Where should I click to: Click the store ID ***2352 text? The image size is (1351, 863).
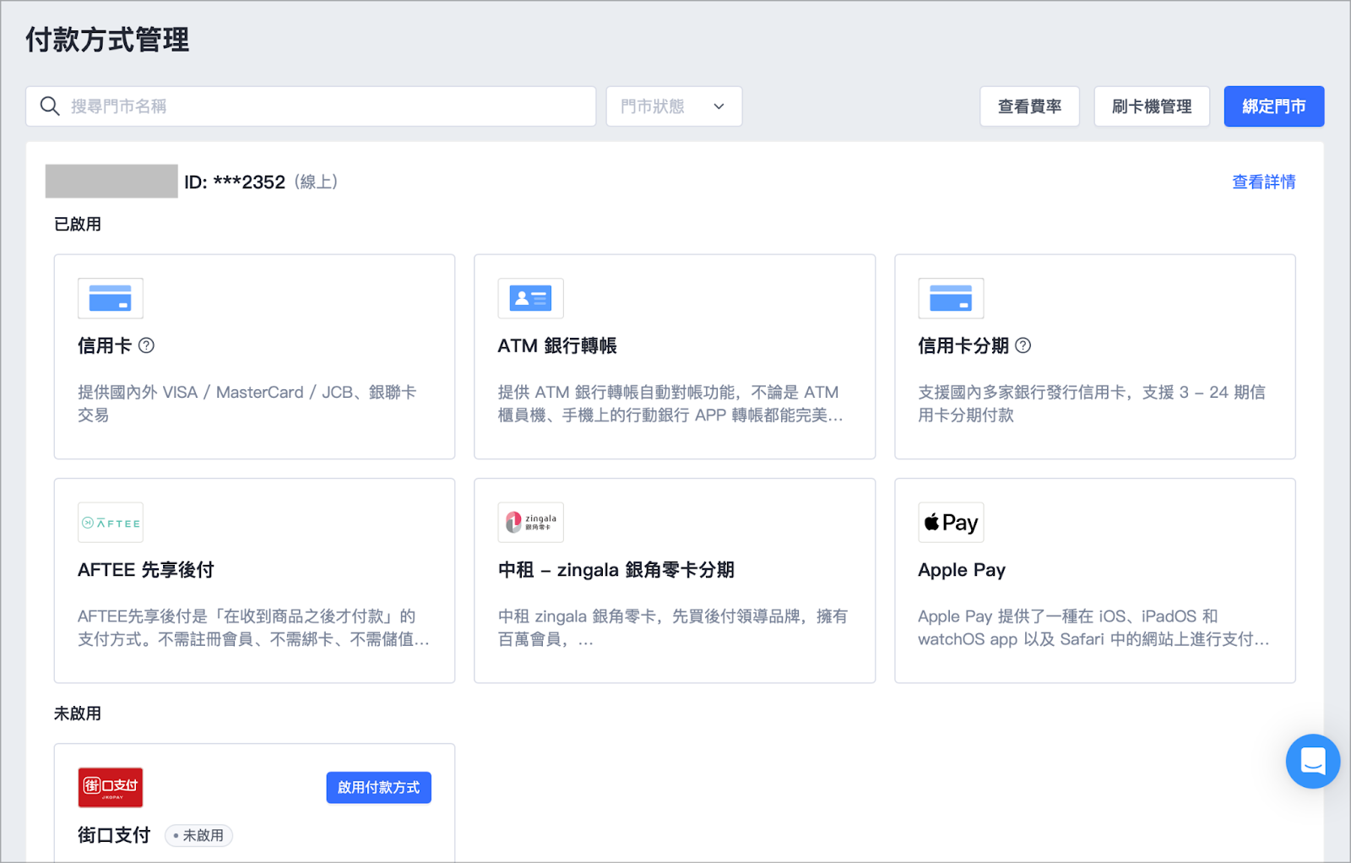pyautogui.click(x=235, y=182)
